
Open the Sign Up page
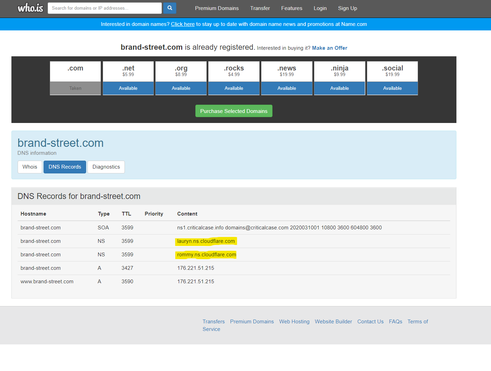click(x=348, y=8)
